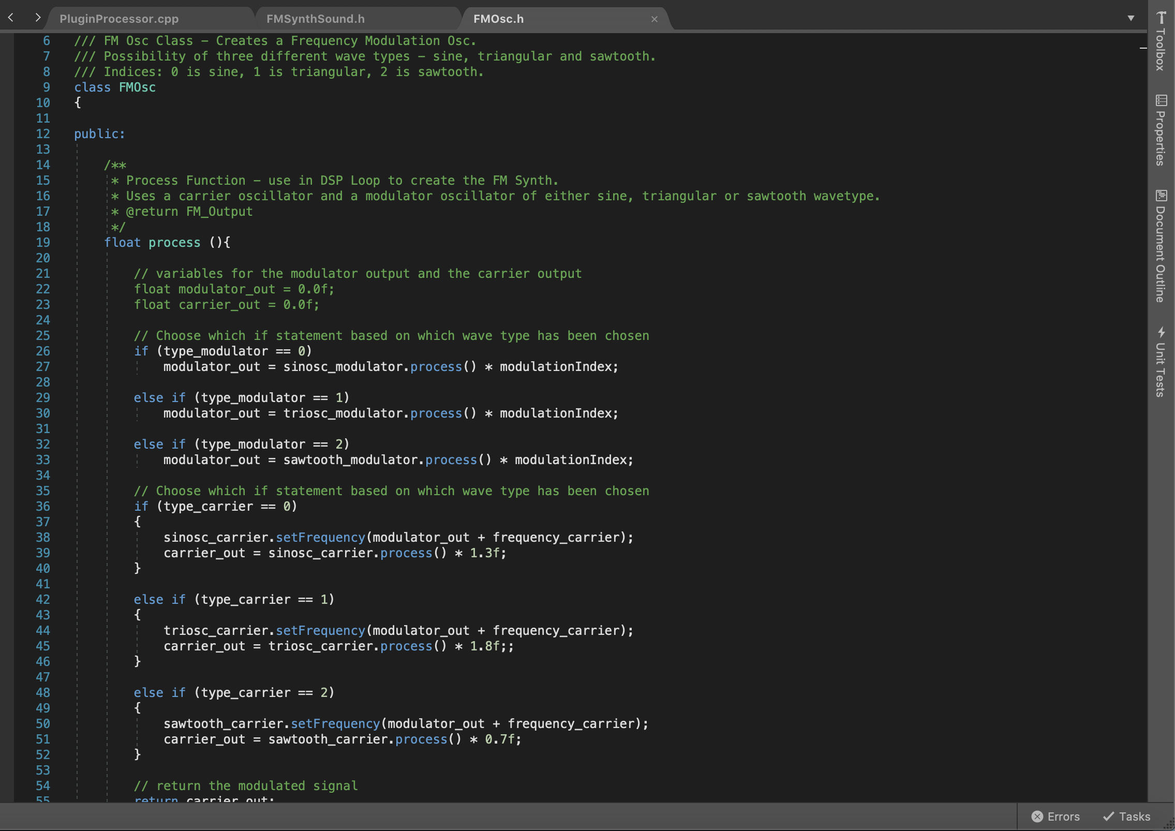Click '@return FM_Output' doc comment
Screen dimensions: 1175x831
pos(189,211)
